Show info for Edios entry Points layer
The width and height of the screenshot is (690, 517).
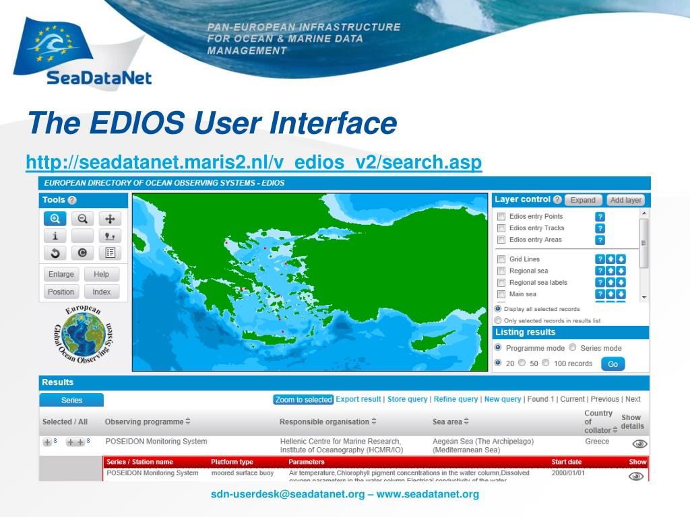(600, 216)
